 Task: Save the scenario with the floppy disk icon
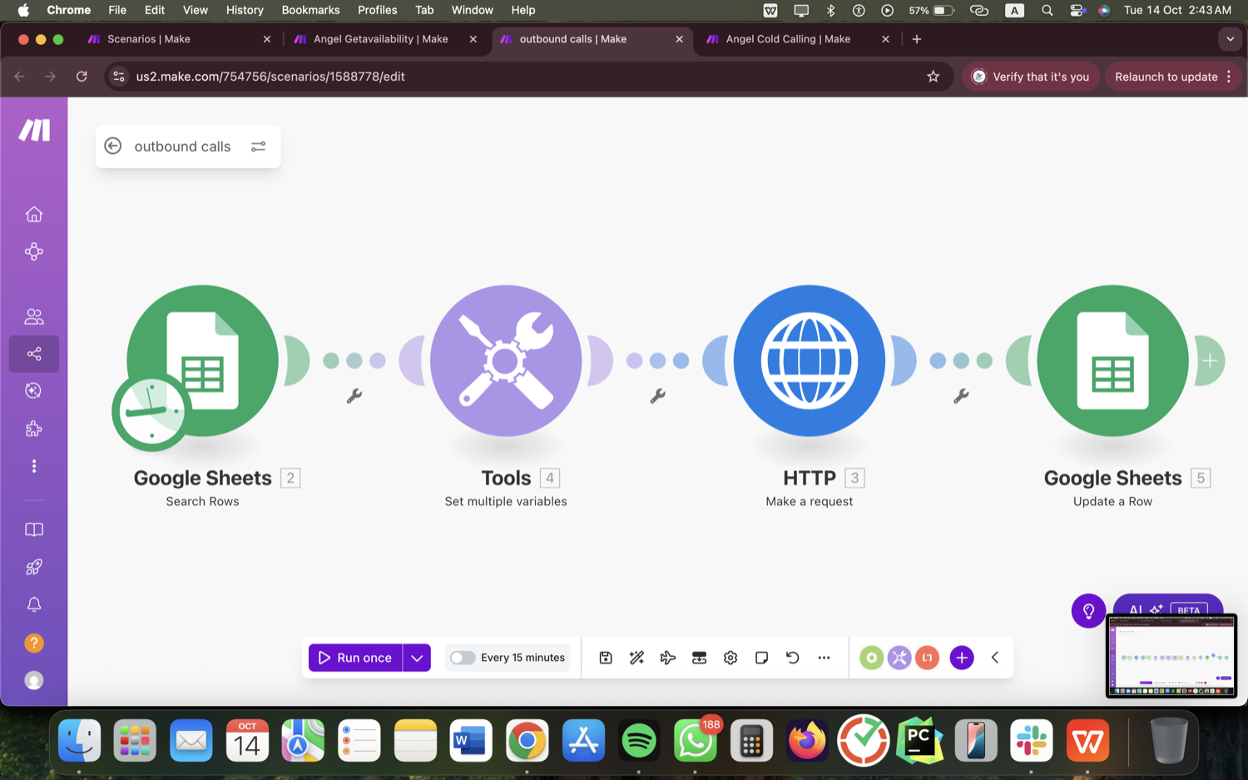click(x=606, y=658)
